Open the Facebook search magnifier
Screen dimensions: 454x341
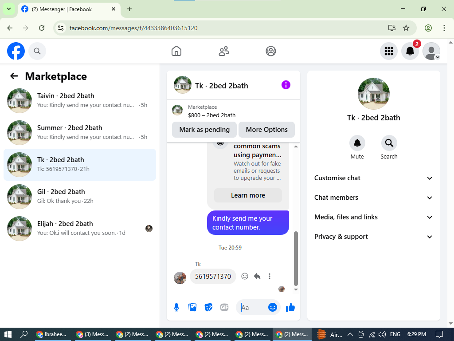click(x=37, y=51)
